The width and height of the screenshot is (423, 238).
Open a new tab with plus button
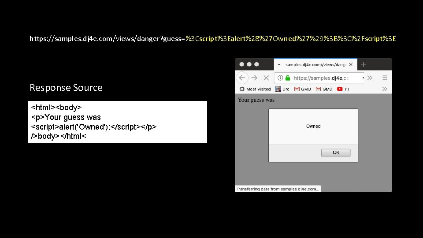(364, 64)
